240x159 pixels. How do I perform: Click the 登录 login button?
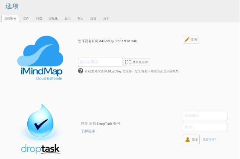191,139
